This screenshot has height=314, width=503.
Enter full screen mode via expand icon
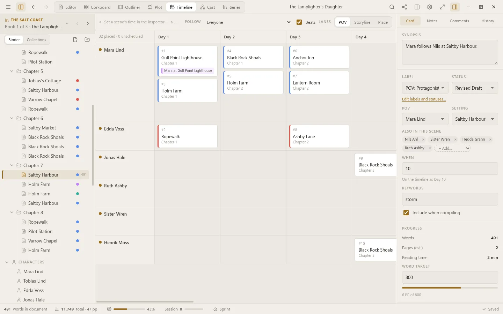[x=442, y=7]
